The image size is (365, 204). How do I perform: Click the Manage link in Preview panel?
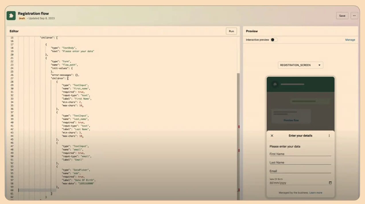[350, 40]
